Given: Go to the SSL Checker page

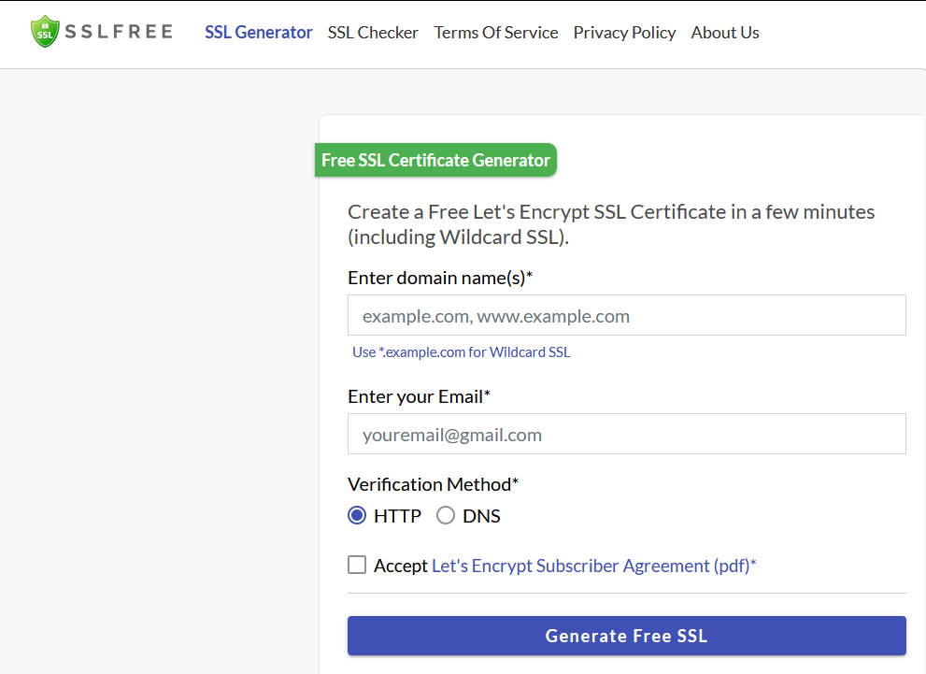Looking at the screenshot, I should pos(373,33).
